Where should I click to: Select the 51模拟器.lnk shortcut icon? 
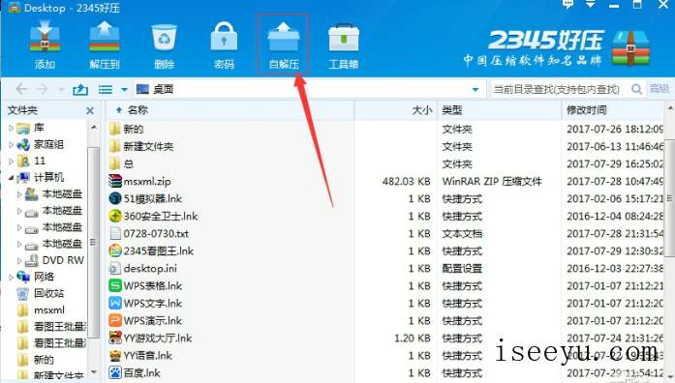(115, 198)
